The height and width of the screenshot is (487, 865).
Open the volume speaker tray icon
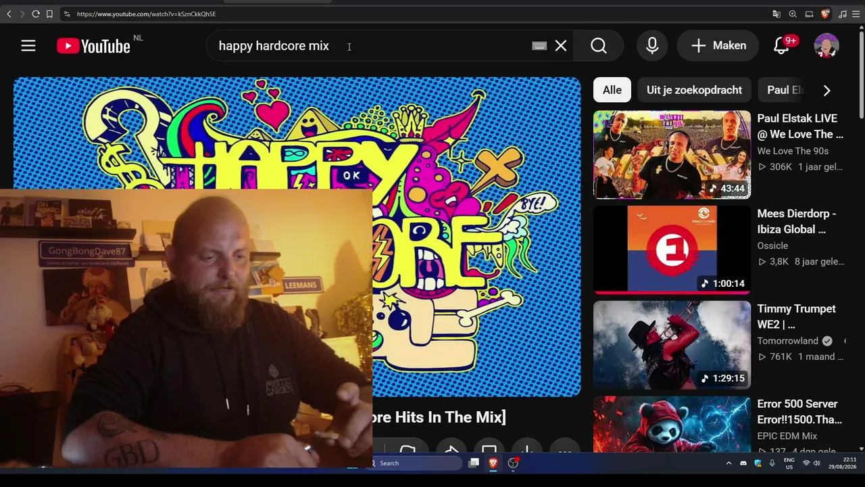coord(816,463)
